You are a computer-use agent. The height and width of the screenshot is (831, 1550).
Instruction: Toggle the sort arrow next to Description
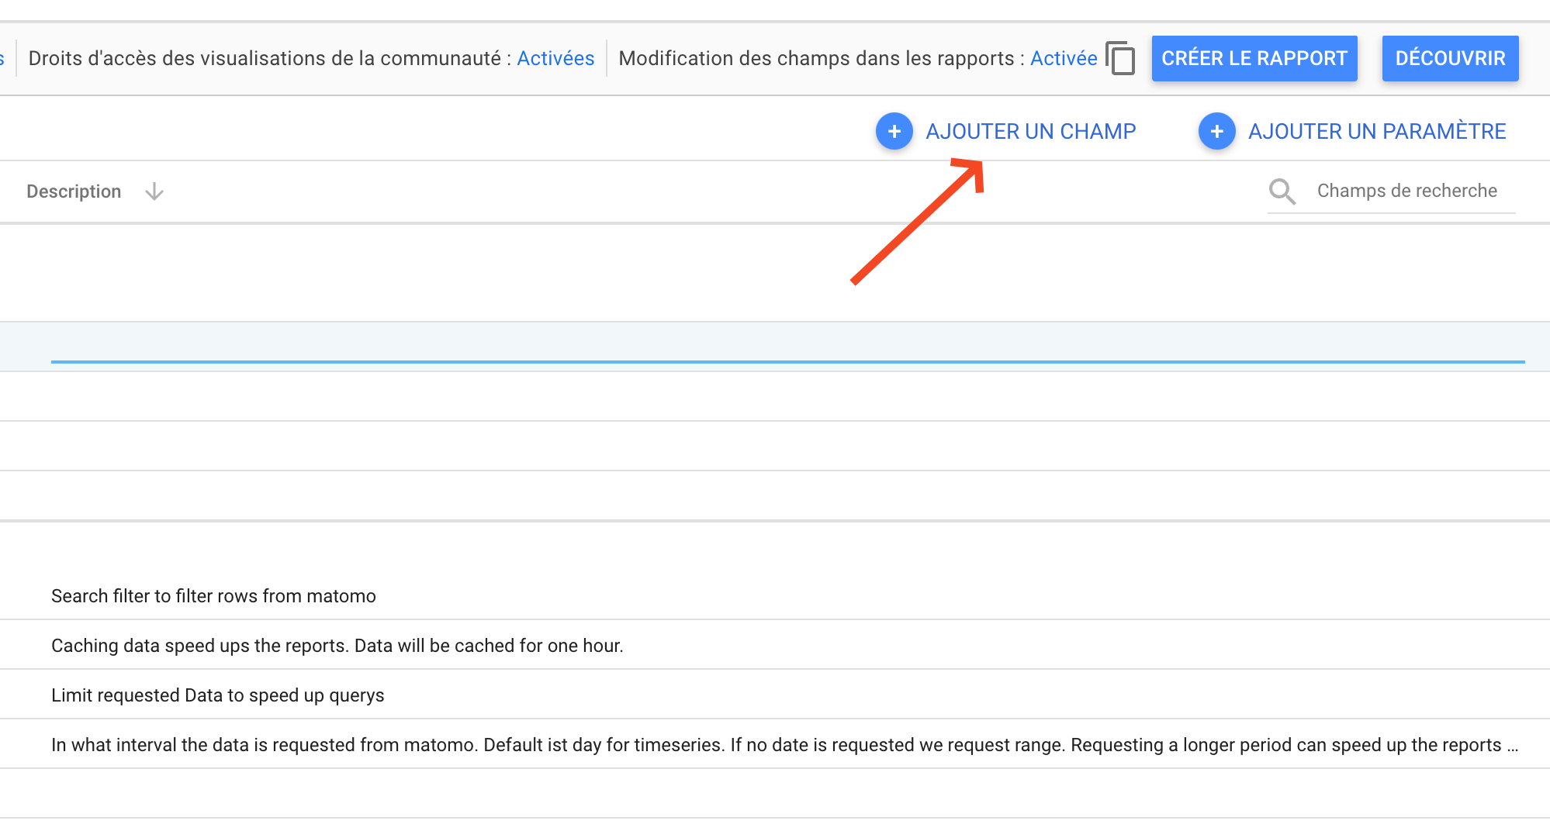pyautogui.click(x=154, y=191)
